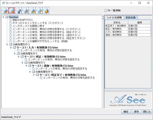153x120 pixels.
Task: Switch to the シナリオ説明 tab
Action: [114, 17]
